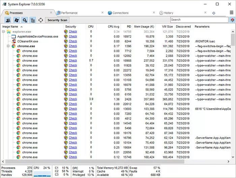Select chrome.exe row with PID 7712
236x178 pixels.
coord(116,51)
